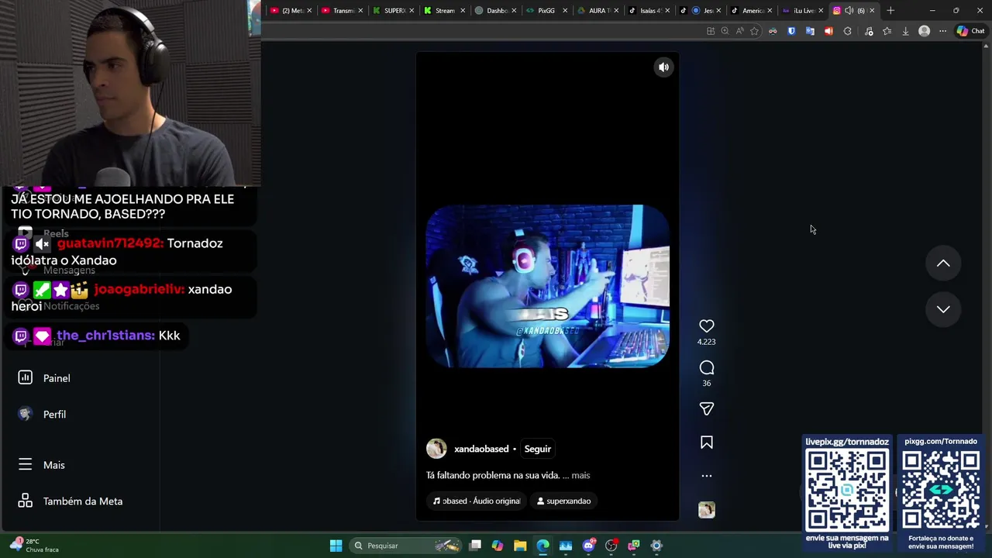Mute audio on active Instagram tab

coord(849,11)
